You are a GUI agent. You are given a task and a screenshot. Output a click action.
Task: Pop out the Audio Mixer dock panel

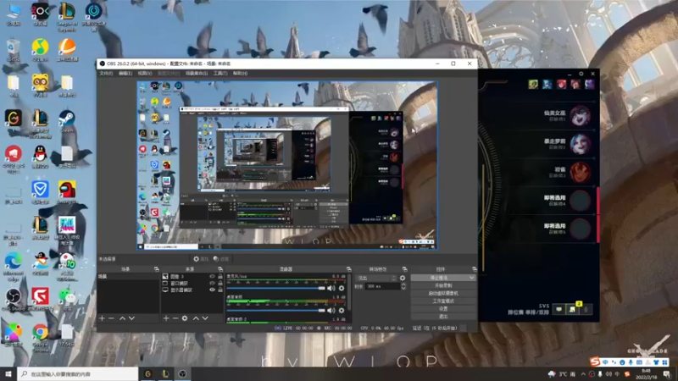(348, 269)
